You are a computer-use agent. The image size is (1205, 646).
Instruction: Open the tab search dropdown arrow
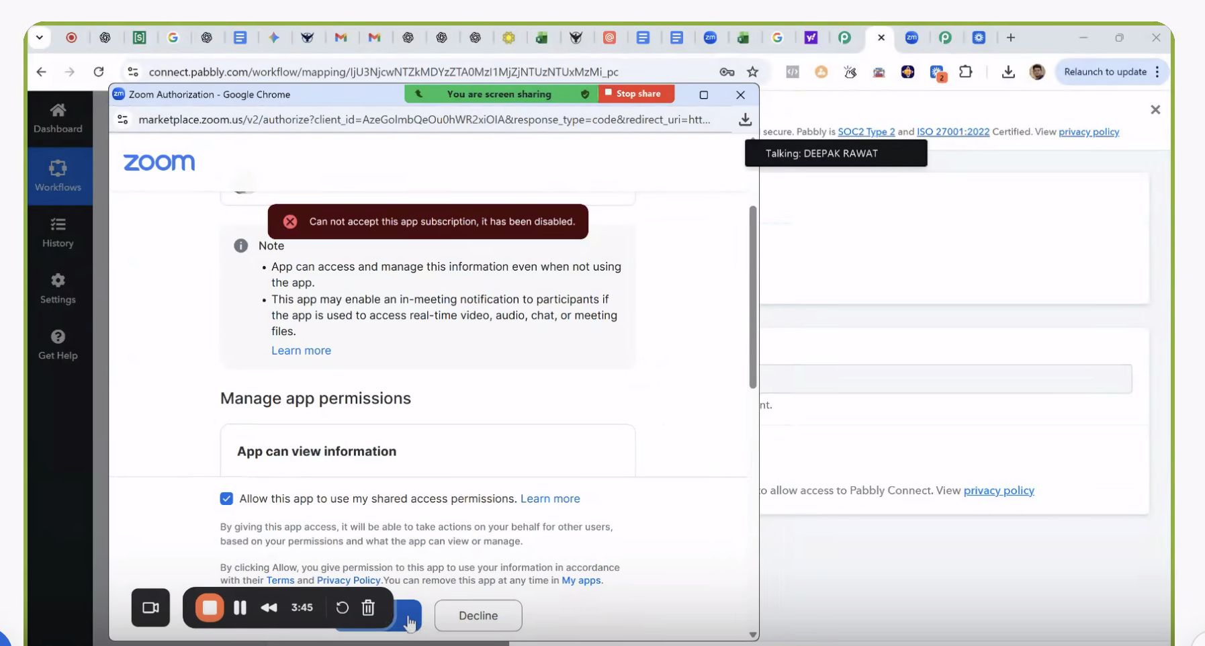[40, 38]
